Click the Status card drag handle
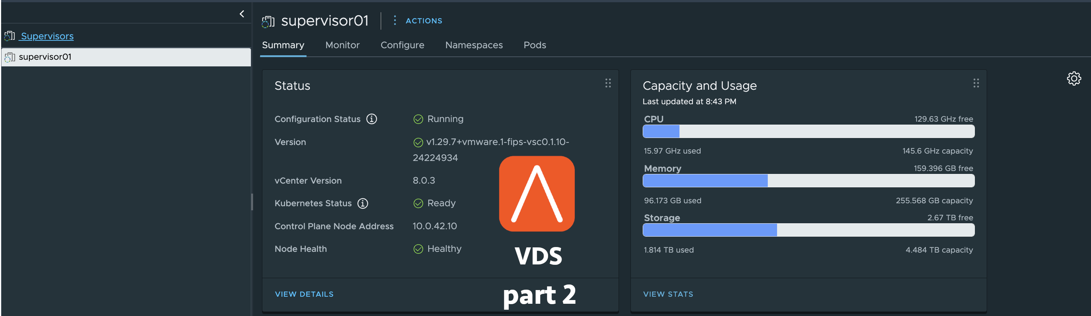The width and height of the screenshot is (1091, 316). coord(608,83)
